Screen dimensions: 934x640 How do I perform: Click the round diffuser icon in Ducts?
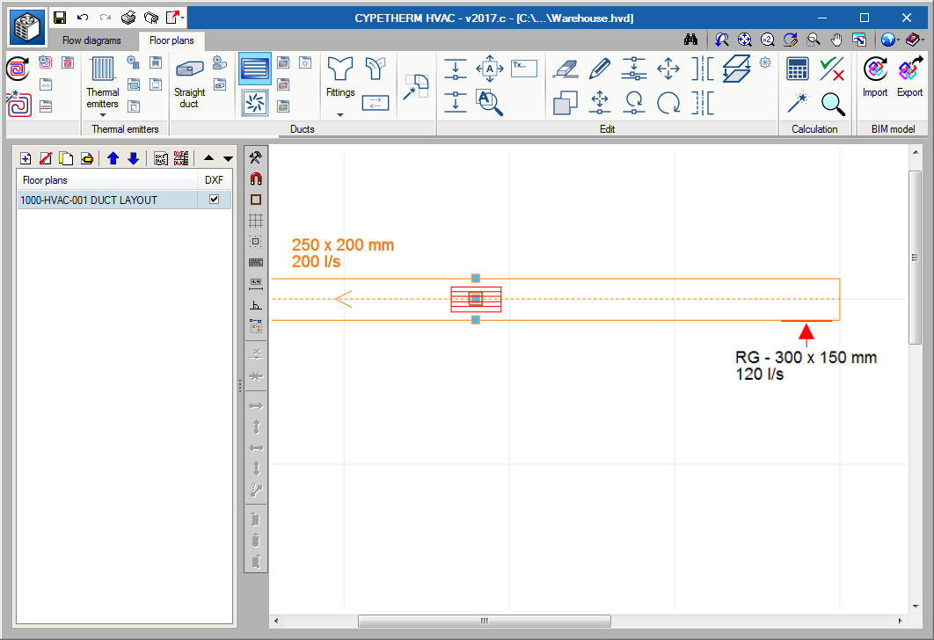(255, 103)
